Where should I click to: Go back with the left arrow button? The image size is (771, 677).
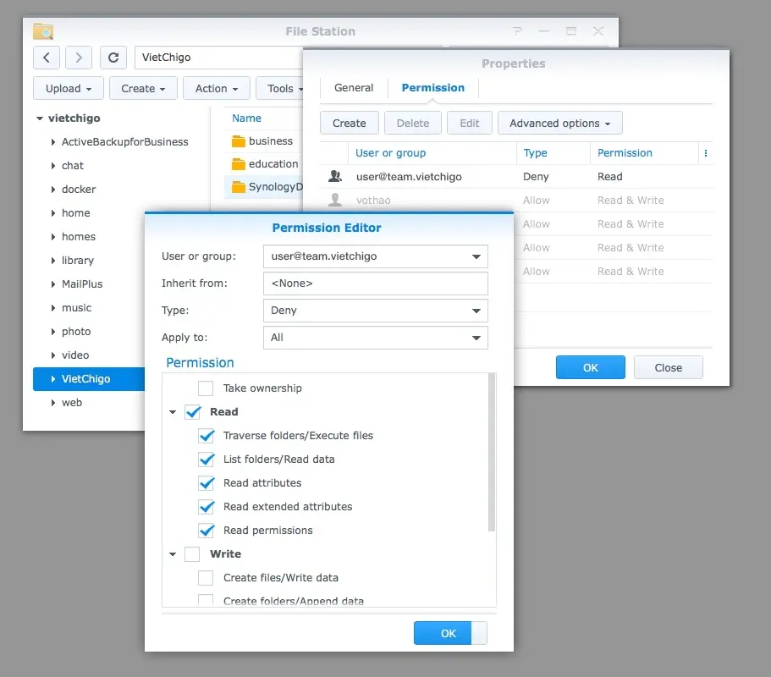[47, 58]
